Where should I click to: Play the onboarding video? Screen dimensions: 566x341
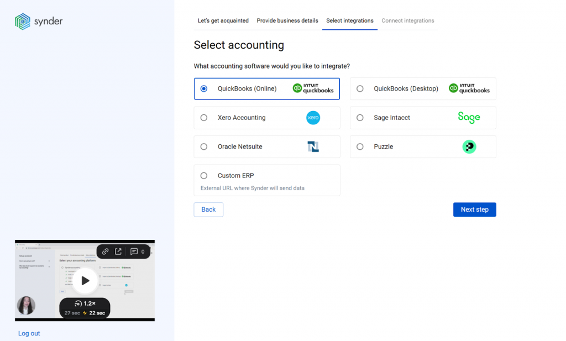[85, 280]
